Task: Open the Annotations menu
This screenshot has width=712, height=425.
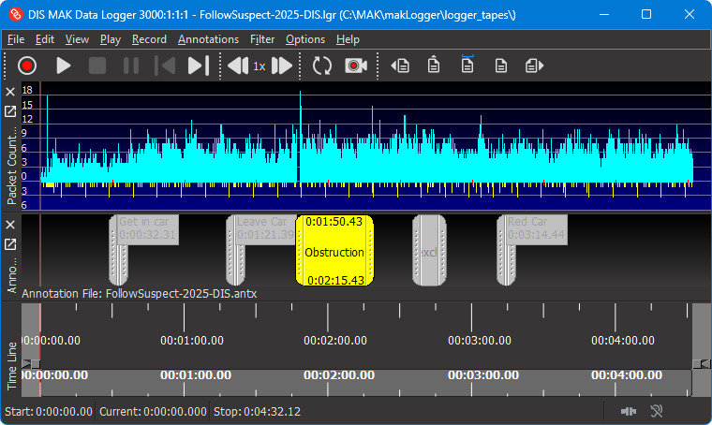Action: [208, 39]
